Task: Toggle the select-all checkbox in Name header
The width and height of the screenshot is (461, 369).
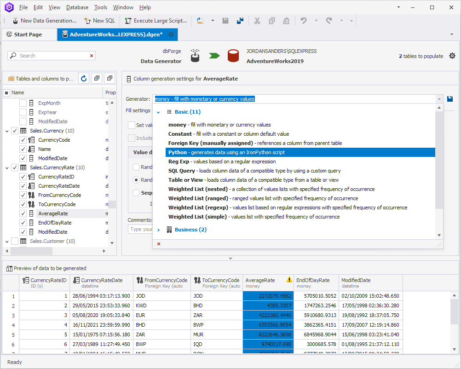Action: coord(6,92)
